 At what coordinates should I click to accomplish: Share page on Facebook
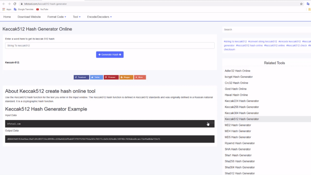[81, 77]
